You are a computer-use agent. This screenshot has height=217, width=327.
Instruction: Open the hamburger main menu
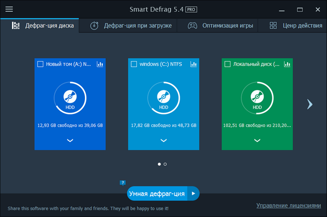click(9, 10)
